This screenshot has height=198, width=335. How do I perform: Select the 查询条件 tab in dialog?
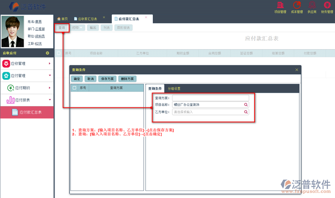point(155,89)
